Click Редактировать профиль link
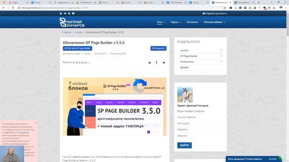 tap(191, 111)
